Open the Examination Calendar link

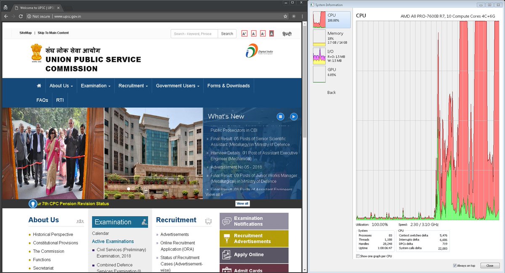101,233
